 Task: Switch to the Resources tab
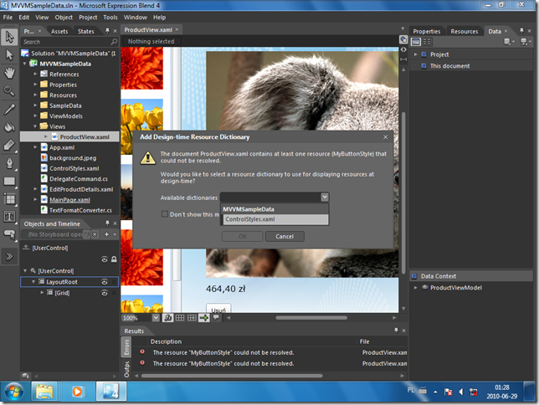[464, 31]
